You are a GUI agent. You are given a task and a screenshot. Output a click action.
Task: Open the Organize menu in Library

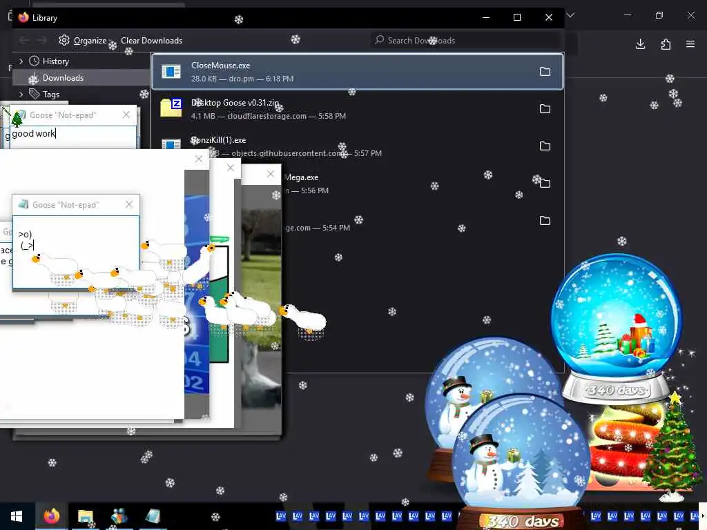click(x=83, y=41)
